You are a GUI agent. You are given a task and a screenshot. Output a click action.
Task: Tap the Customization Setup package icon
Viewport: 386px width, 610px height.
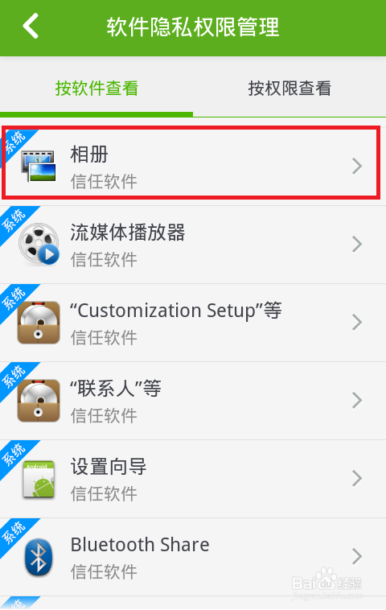39,323
